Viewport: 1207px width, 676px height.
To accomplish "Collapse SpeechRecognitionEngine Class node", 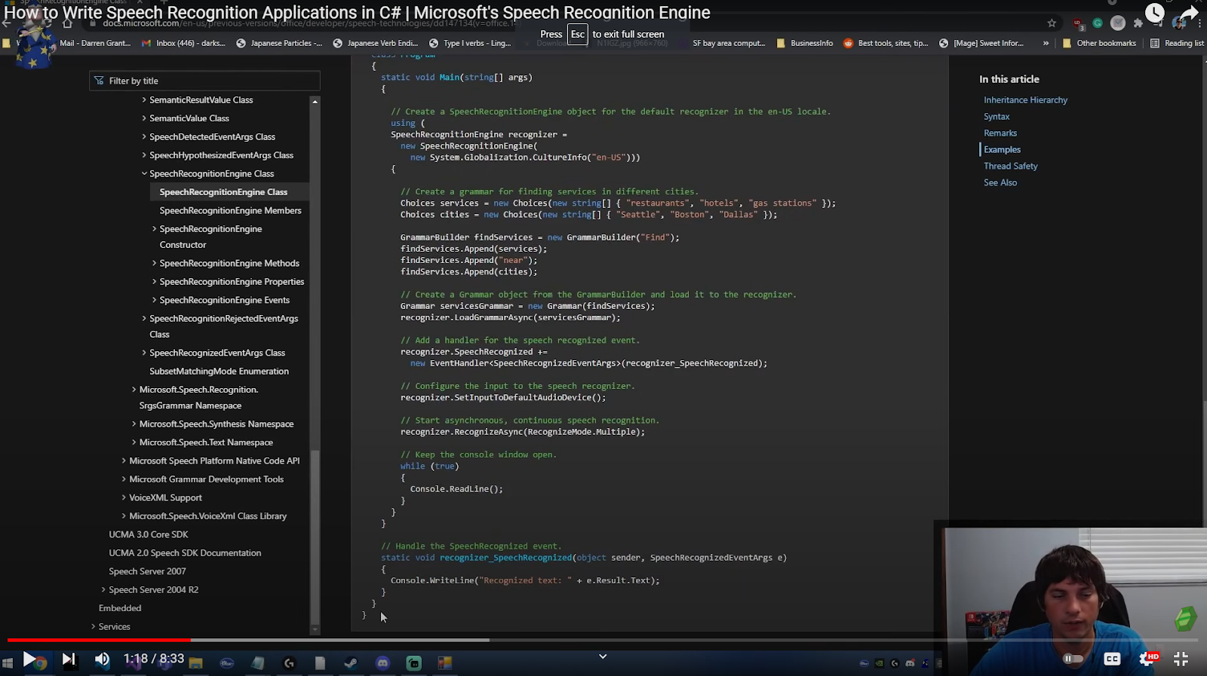I will tap(144, 173).
